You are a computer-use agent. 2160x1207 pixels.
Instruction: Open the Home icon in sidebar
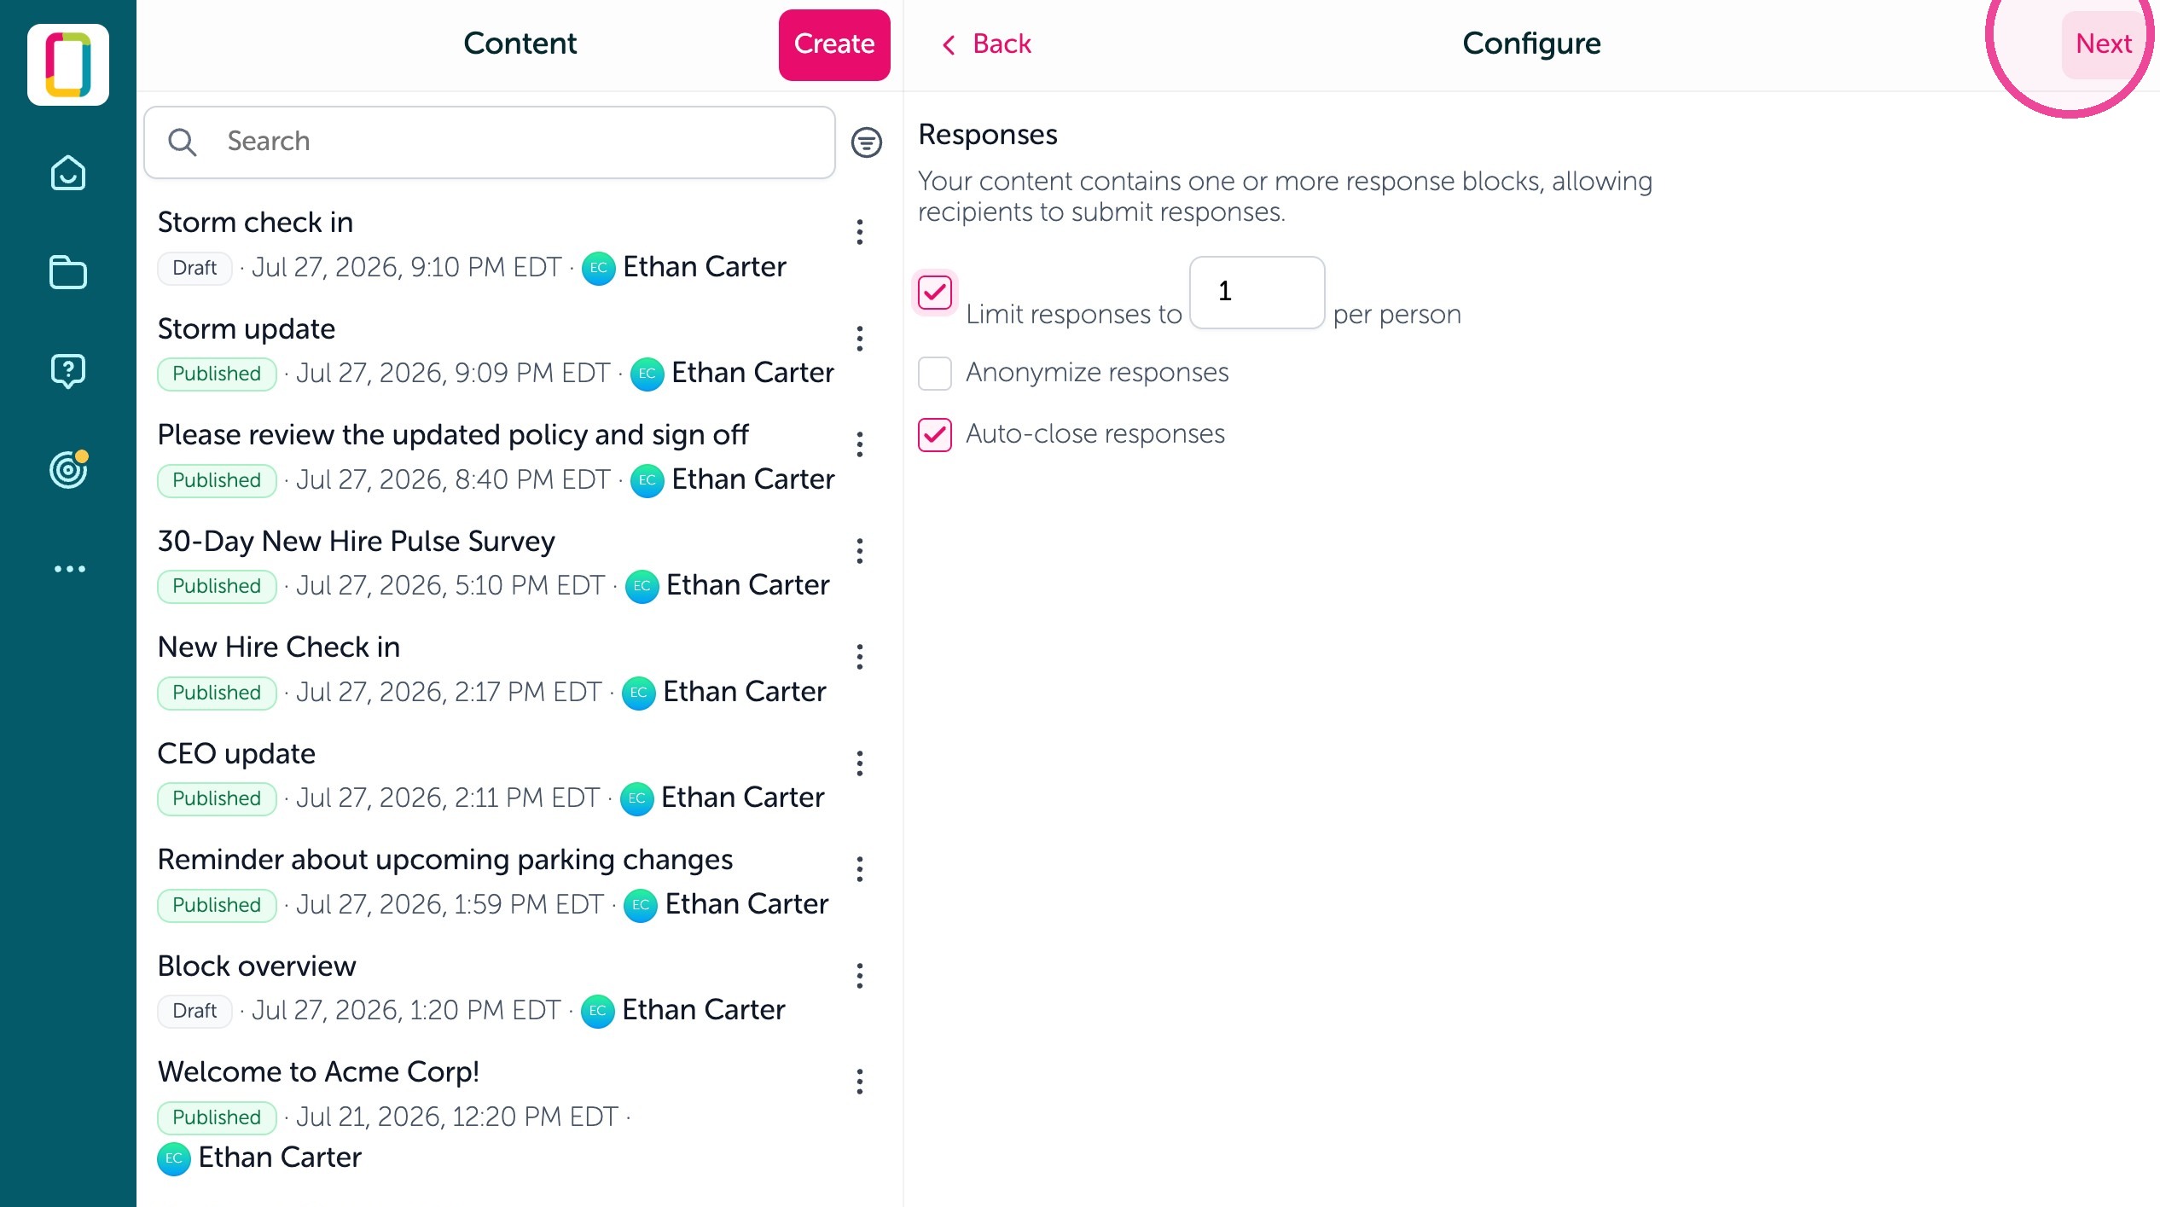(x=68, y=173)
